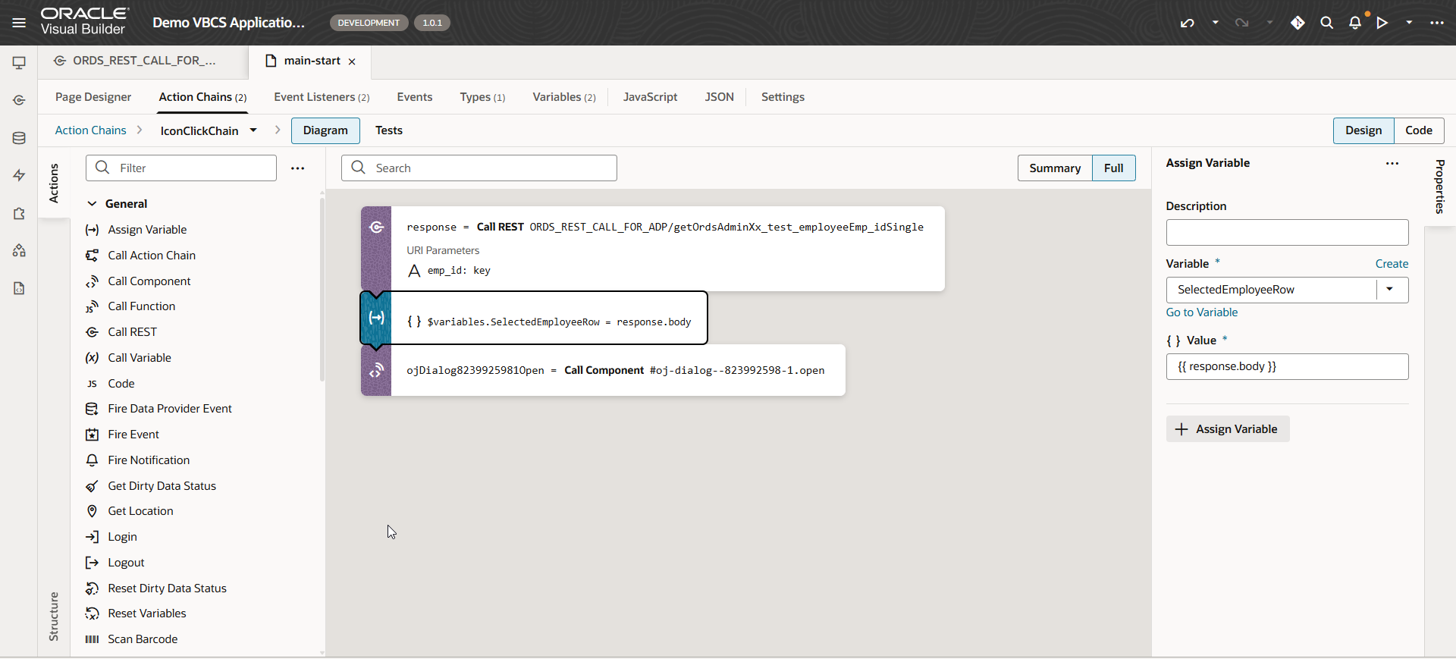This screenshot has width=1456, height=659.
Task: Open Web Applications in left navigator
Action: [x=19, y=63]
